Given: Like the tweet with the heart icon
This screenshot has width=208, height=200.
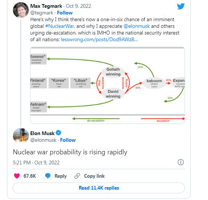Looking at the screenshot, I should (x=17, y=176).
